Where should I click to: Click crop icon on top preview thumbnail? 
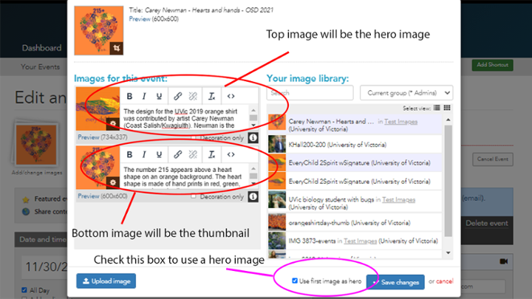coord(117,48)
